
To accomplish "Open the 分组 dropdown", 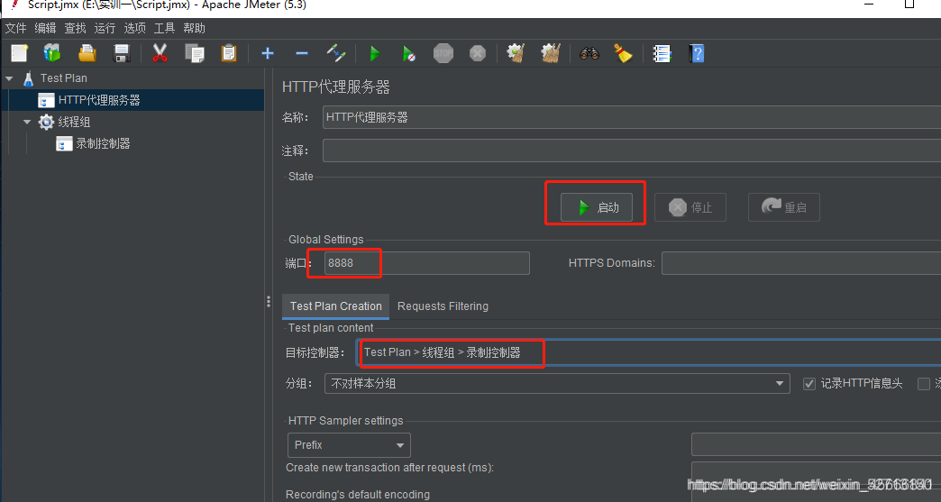I will 557,384.
